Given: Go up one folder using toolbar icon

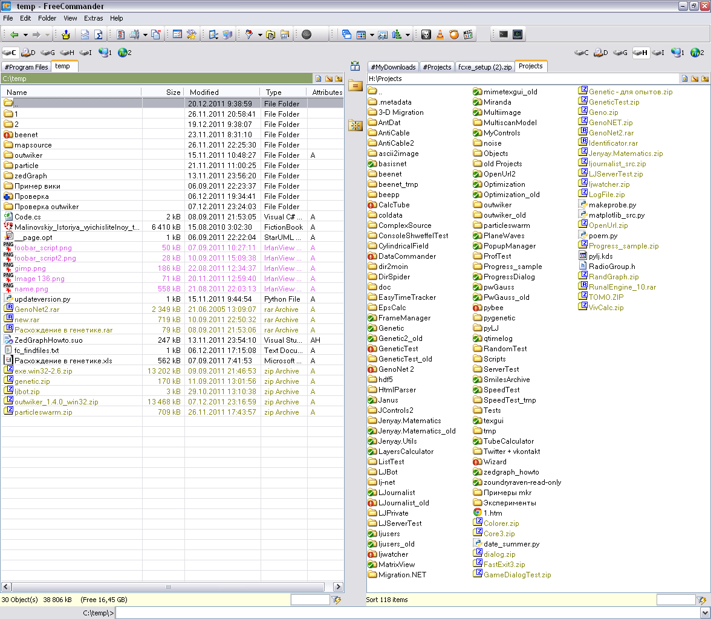Looking at the screenshot, I should 65,35.
